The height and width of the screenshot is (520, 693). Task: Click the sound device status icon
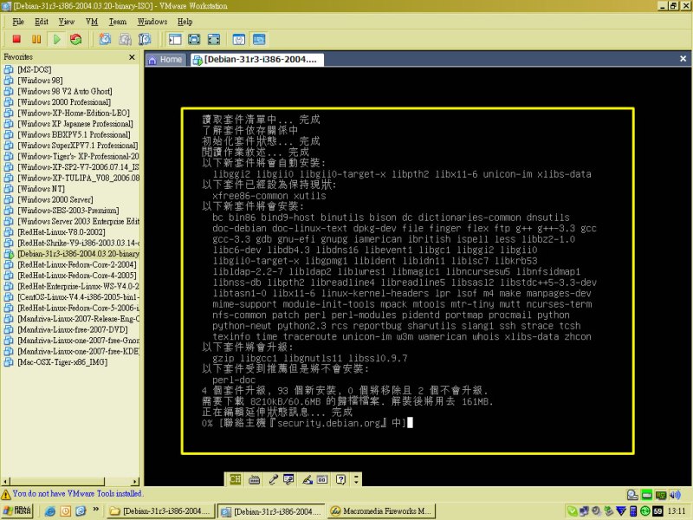(x=675, y=495)
